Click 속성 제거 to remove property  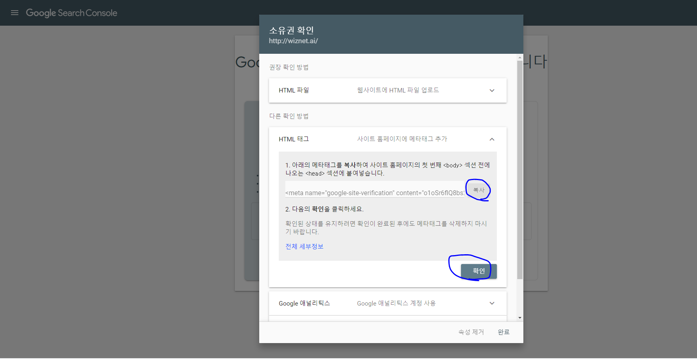(471, 332)
